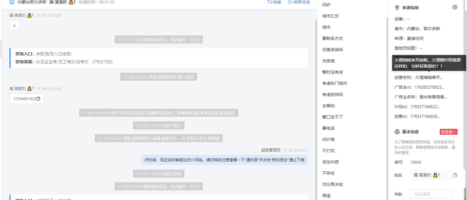467x200 pixels.
Task: Select quick reply 问是咨询吗
Action: (x=332, y=50)
